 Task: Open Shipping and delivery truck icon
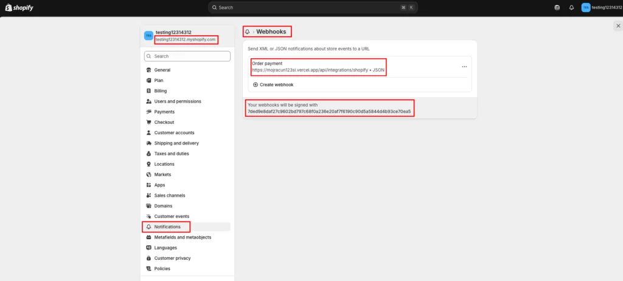tap(148, 143)
